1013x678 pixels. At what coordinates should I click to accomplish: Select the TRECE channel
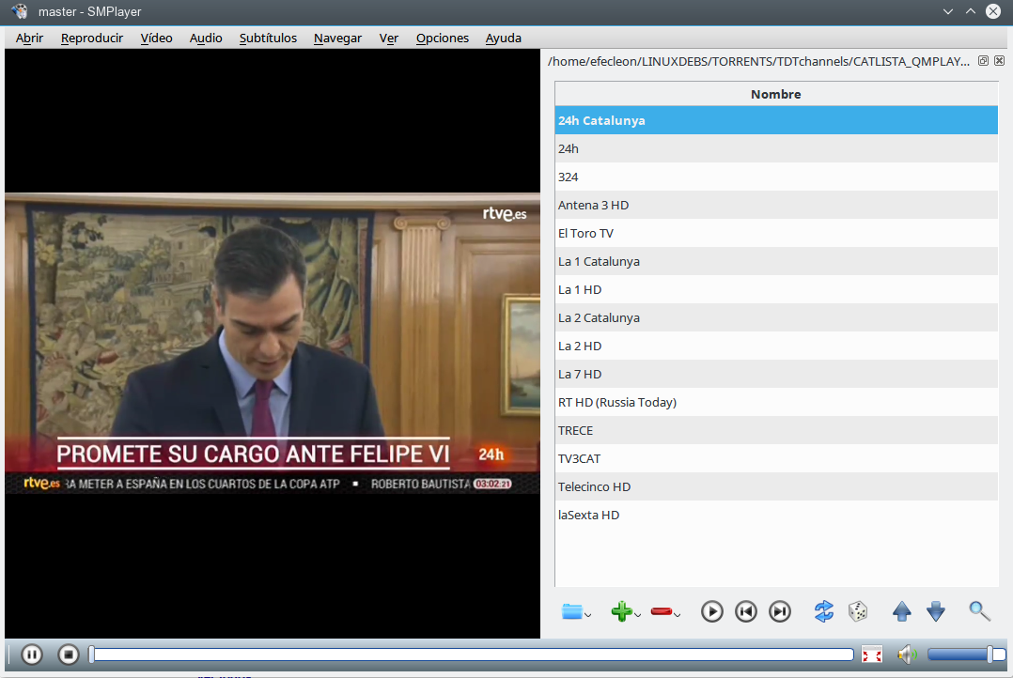coord(776,431)
